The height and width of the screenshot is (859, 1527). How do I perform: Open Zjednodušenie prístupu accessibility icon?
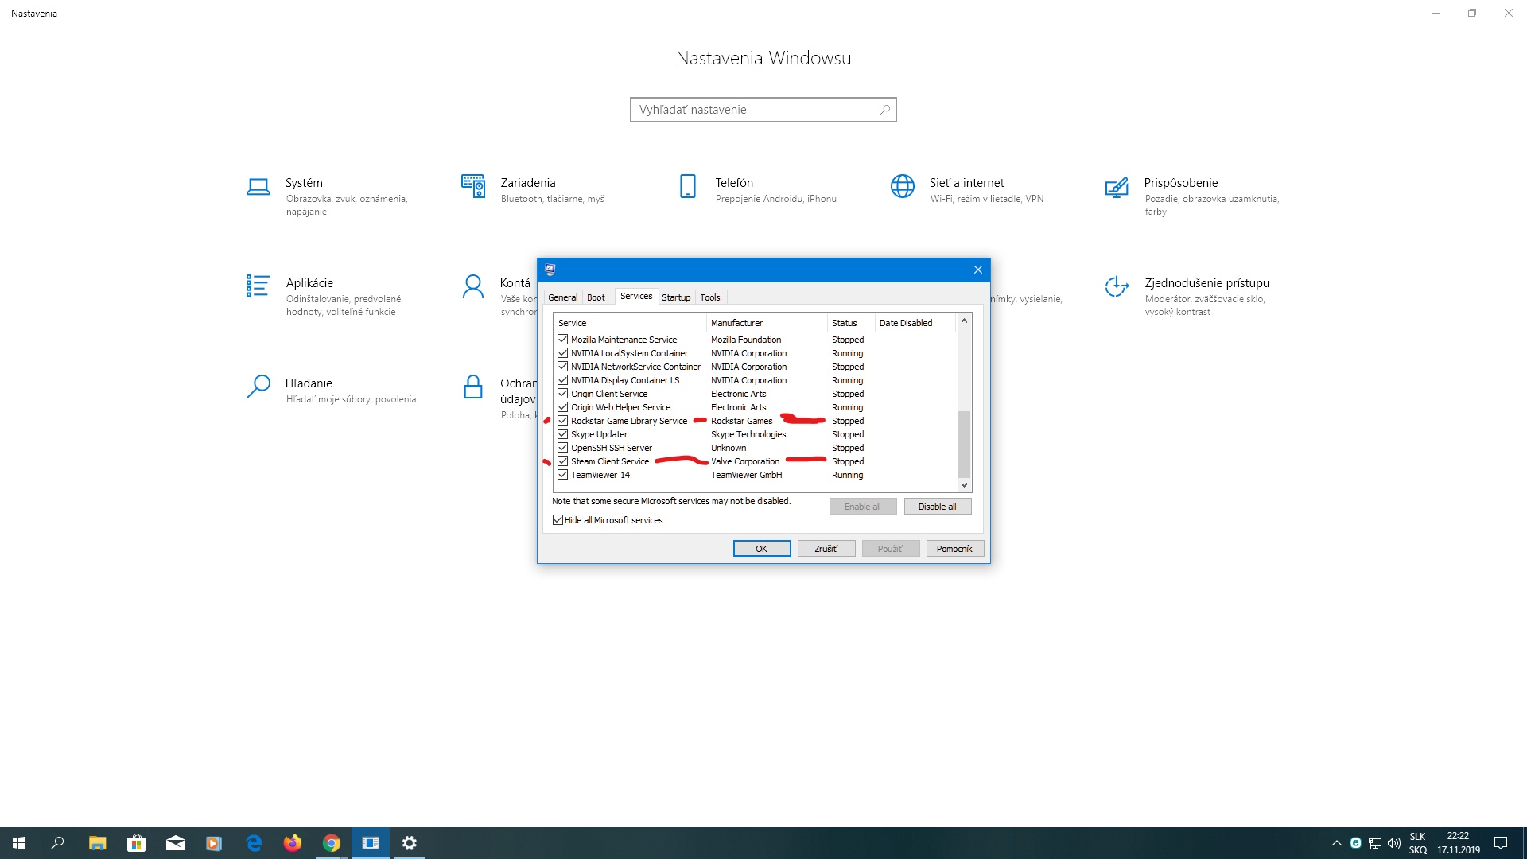(x=1117, y=286)
